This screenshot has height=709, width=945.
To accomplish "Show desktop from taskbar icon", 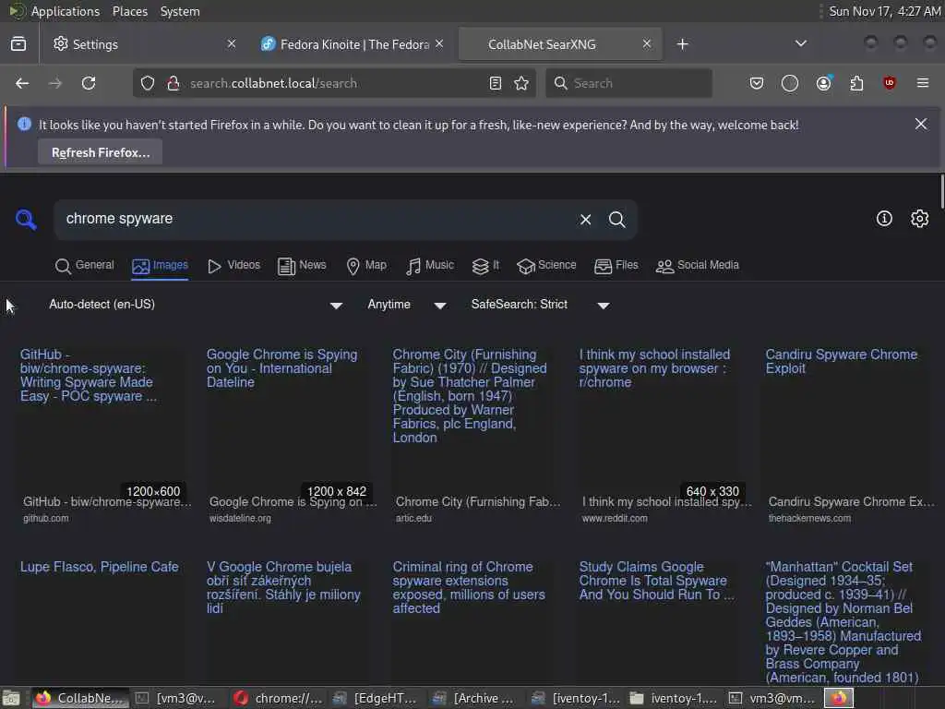I will point(11,698).
